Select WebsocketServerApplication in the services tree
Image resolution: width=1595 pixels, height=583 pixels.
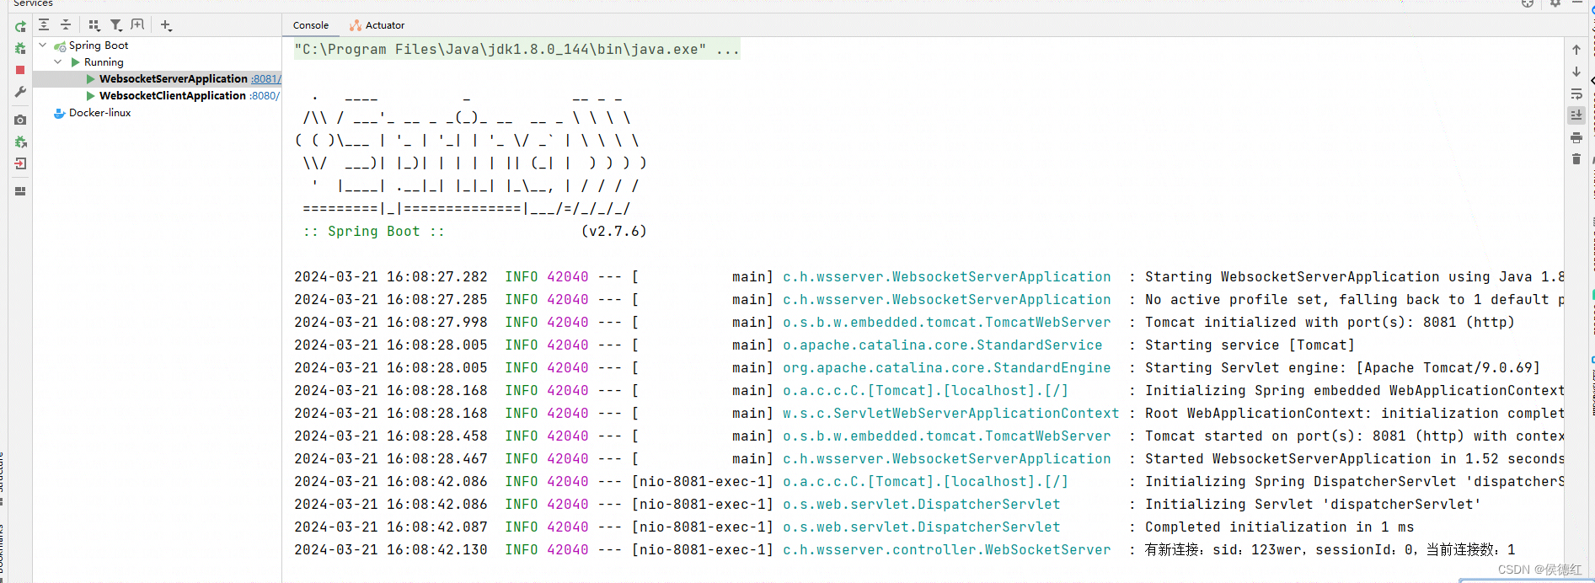173,79
